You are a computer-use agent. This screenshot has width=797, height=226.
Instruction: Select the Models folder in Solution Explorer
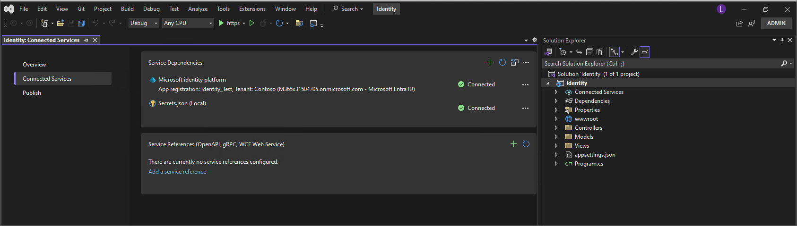point(584,137)
